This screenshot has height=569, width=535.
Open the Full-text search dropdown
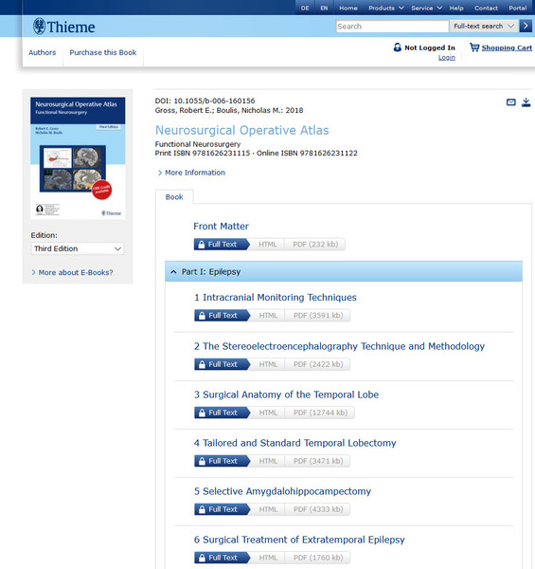pos(484,27)
